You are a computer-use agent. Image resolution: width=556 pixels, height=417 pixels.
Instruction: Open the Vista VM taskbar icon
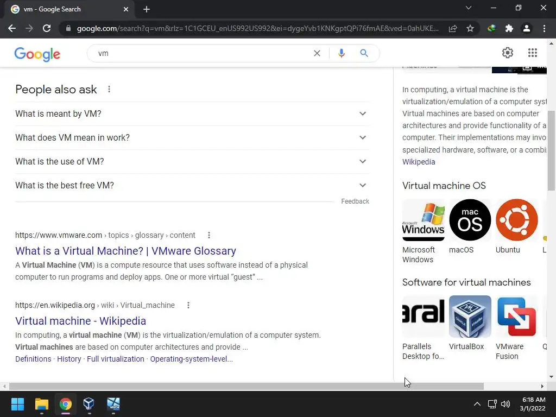[x=113, y=404]
